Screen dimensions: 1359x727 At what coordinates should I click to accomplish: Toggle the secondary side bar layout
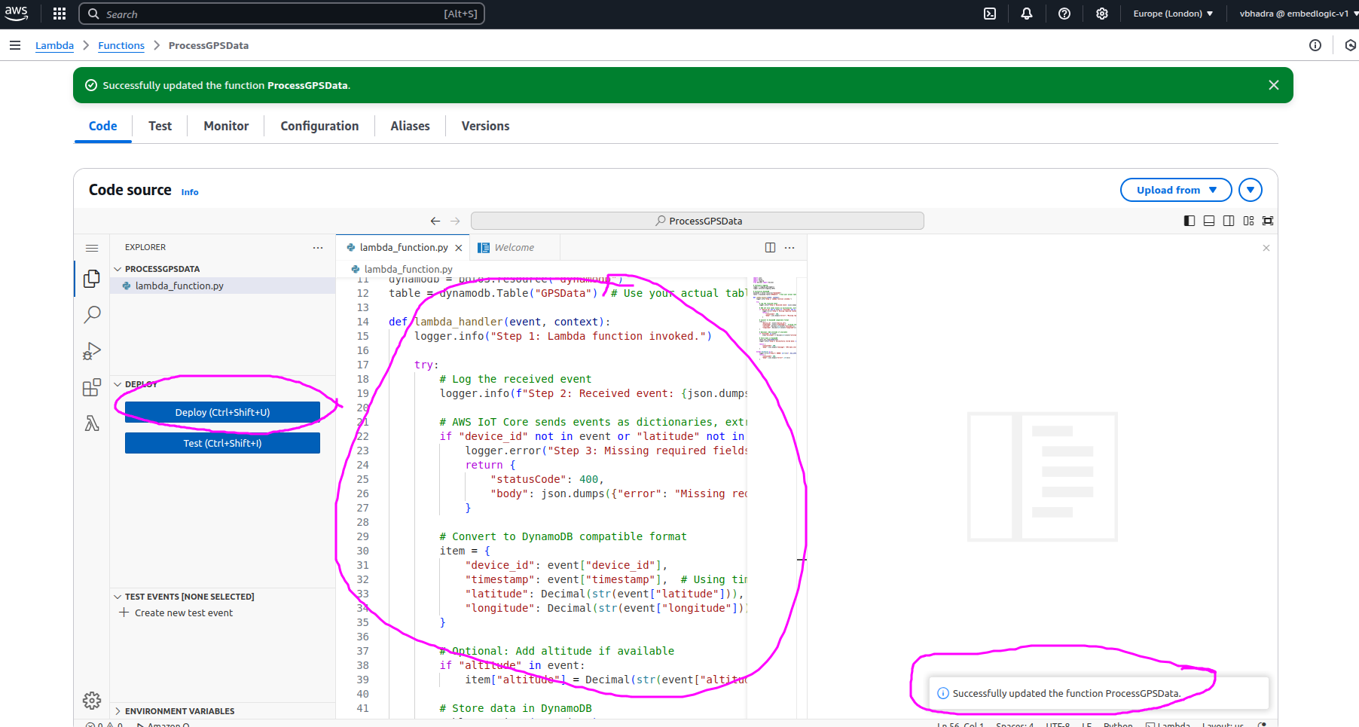click(x=1229, y=221)
